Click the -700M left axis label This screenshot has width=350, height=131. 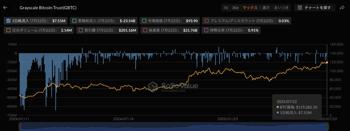(x=12, y=115)
